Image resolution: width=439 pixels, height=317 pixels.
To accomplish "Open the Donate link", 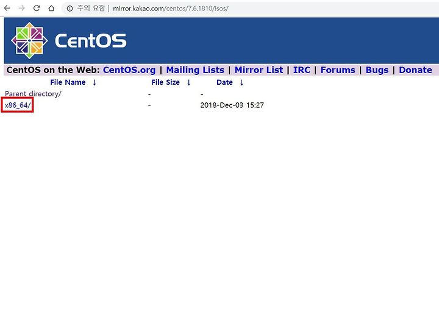I will [415, 70].
